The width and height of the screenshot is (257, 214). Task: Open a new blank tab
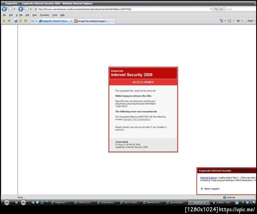pyautogui.click(x=112, y=21)
